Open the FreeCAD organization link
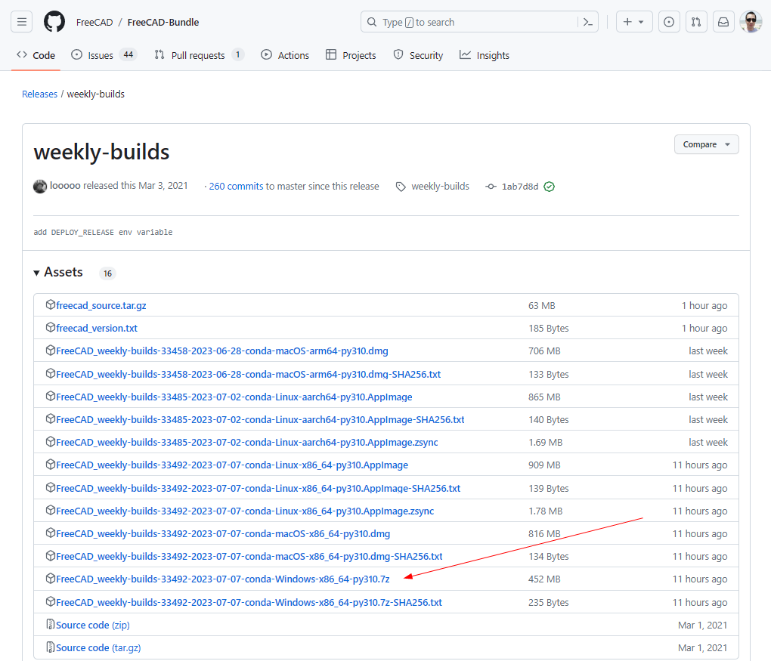 click(x=94, y=22)
